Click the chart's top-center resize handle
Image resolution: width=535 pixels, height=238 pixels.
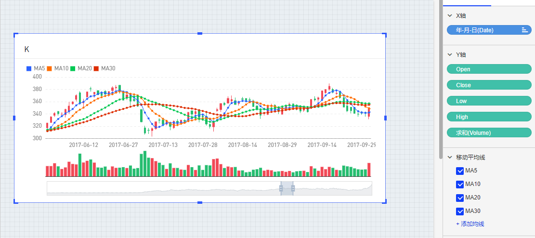[200, 33]
